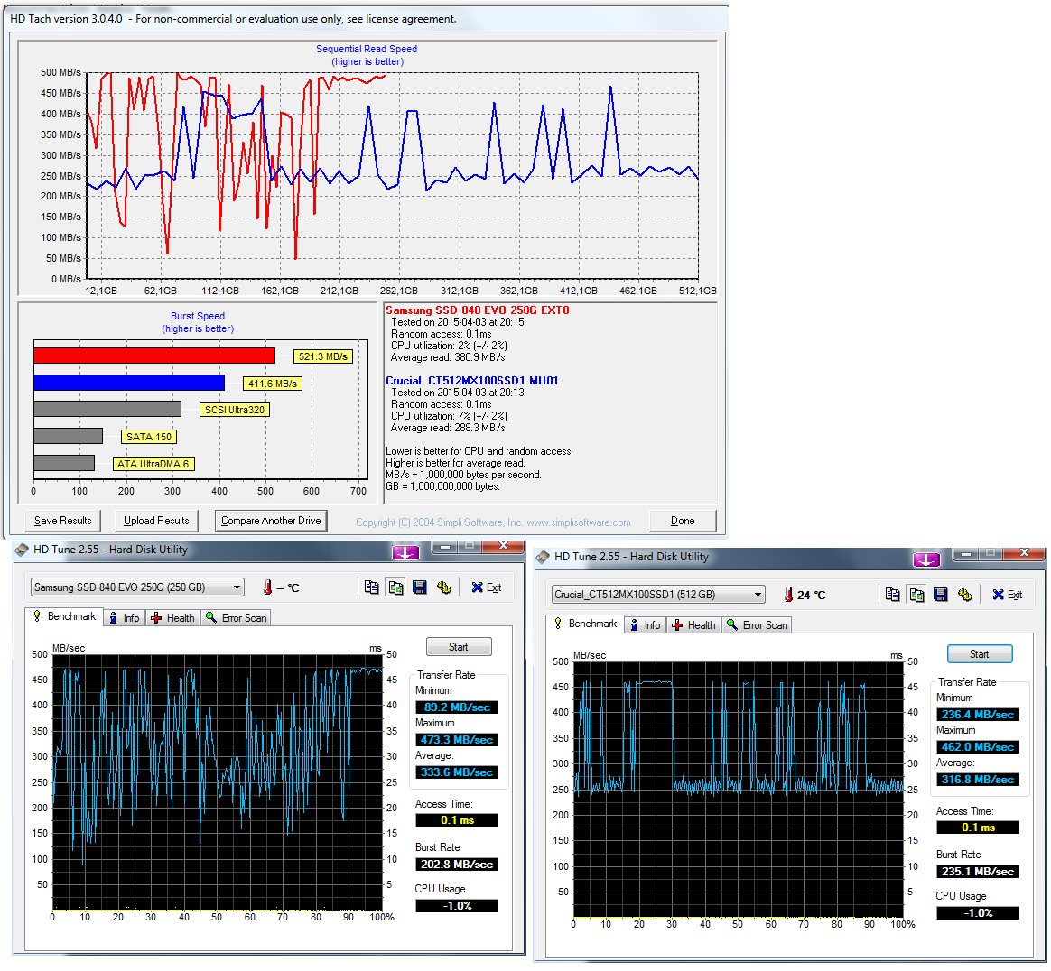Click the SATA 150 label
Image resolution: width=1051 pixels, height=971 pixels.
pyautogui.click(x=149, y=437)
